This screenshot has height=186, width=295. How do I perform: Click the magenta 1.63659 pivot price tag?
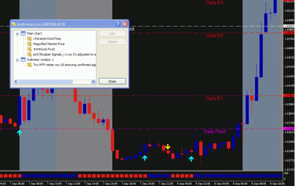(289, 129)
